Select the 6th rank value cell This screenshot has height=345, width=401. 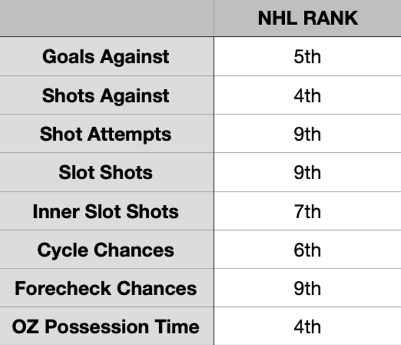pos(307,250)
